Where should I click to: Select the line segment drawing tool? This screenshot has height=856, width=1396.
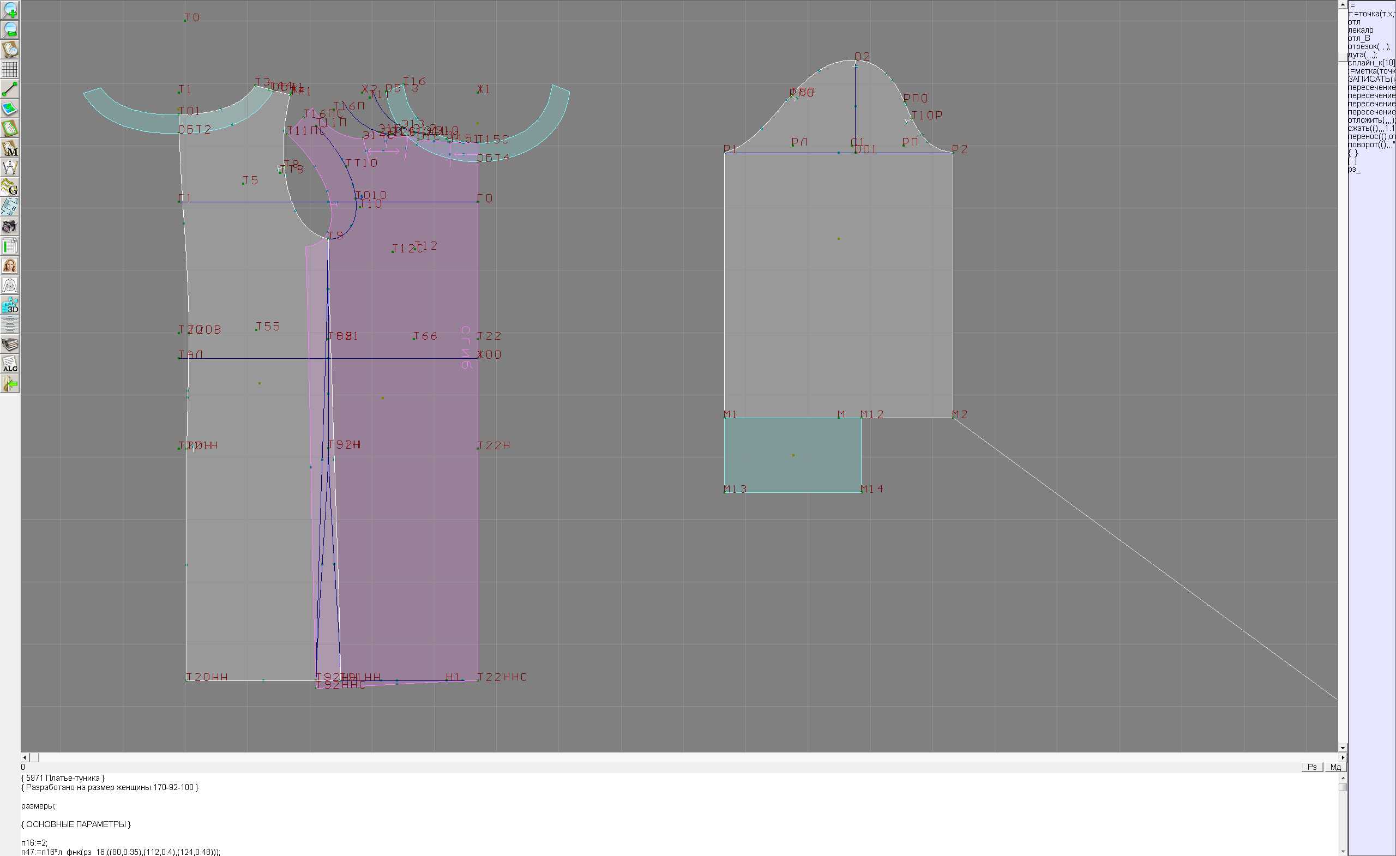click(x=10, y=89)
